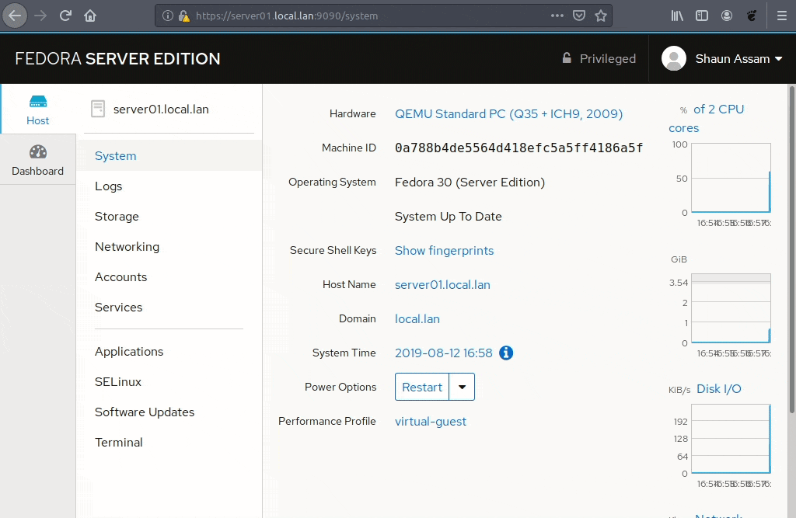The image size is (796, 518).
Task: Toggle the Privileged lock indicator
Action: pos(599,58)
